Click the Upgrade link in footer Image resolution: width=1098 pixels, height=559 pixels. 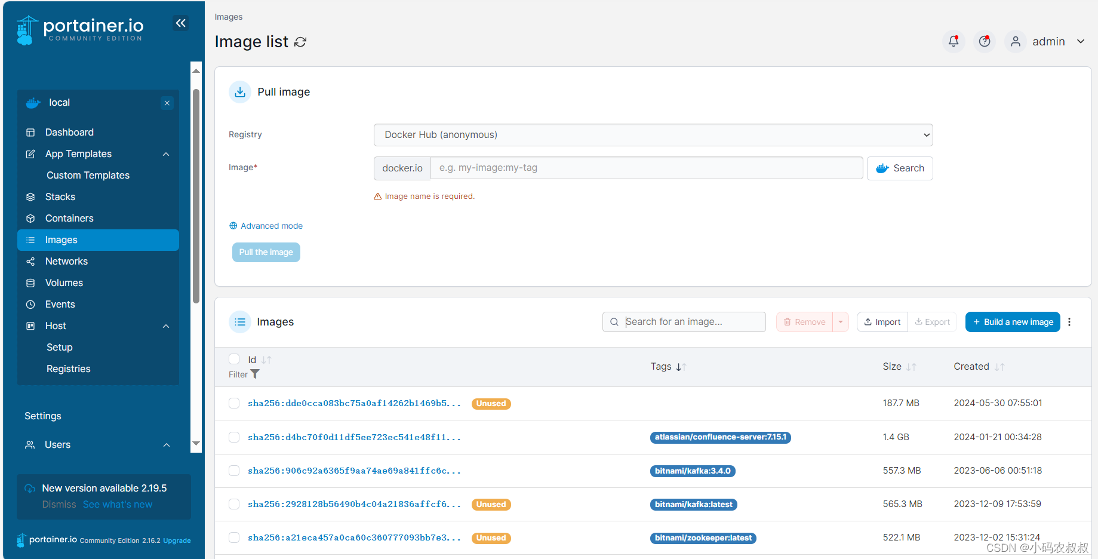177,540
